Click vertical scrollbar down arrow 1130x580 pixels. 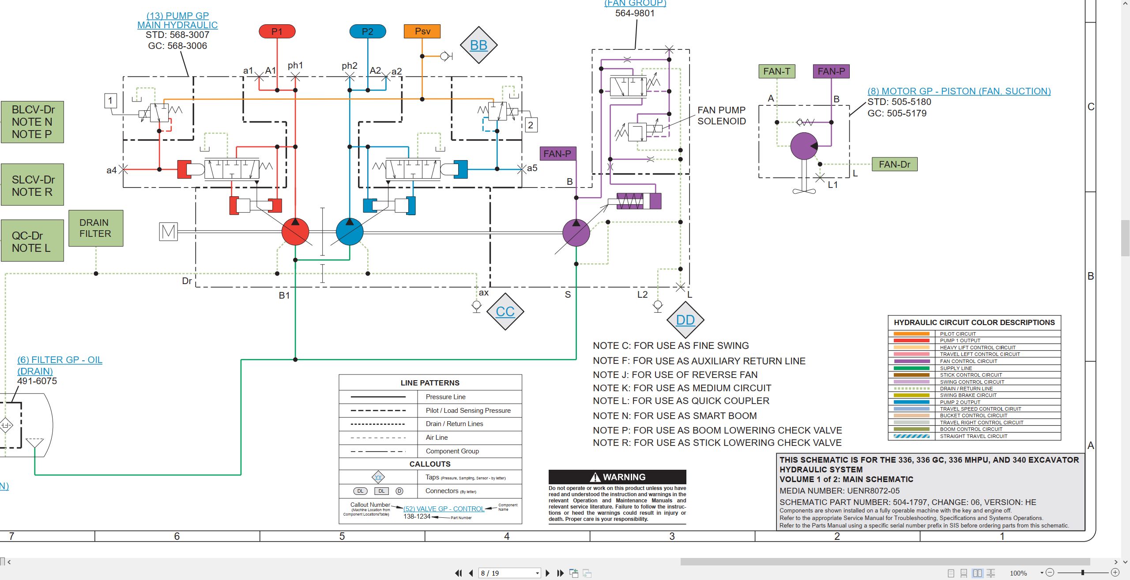tap(1125, 562)
